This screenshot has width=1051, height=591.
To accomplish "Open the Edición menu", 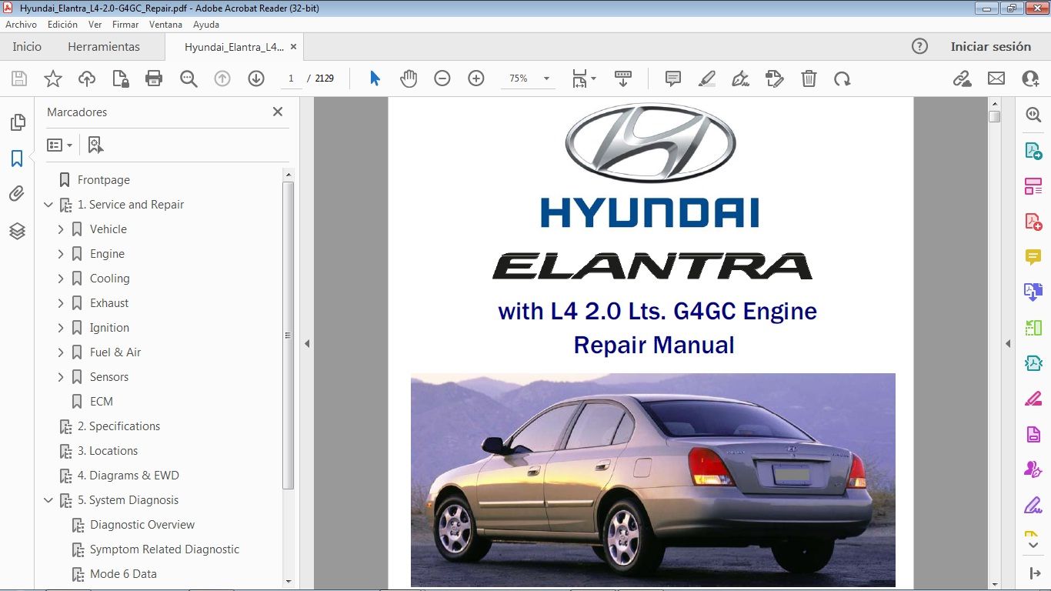I will [62, 25].
